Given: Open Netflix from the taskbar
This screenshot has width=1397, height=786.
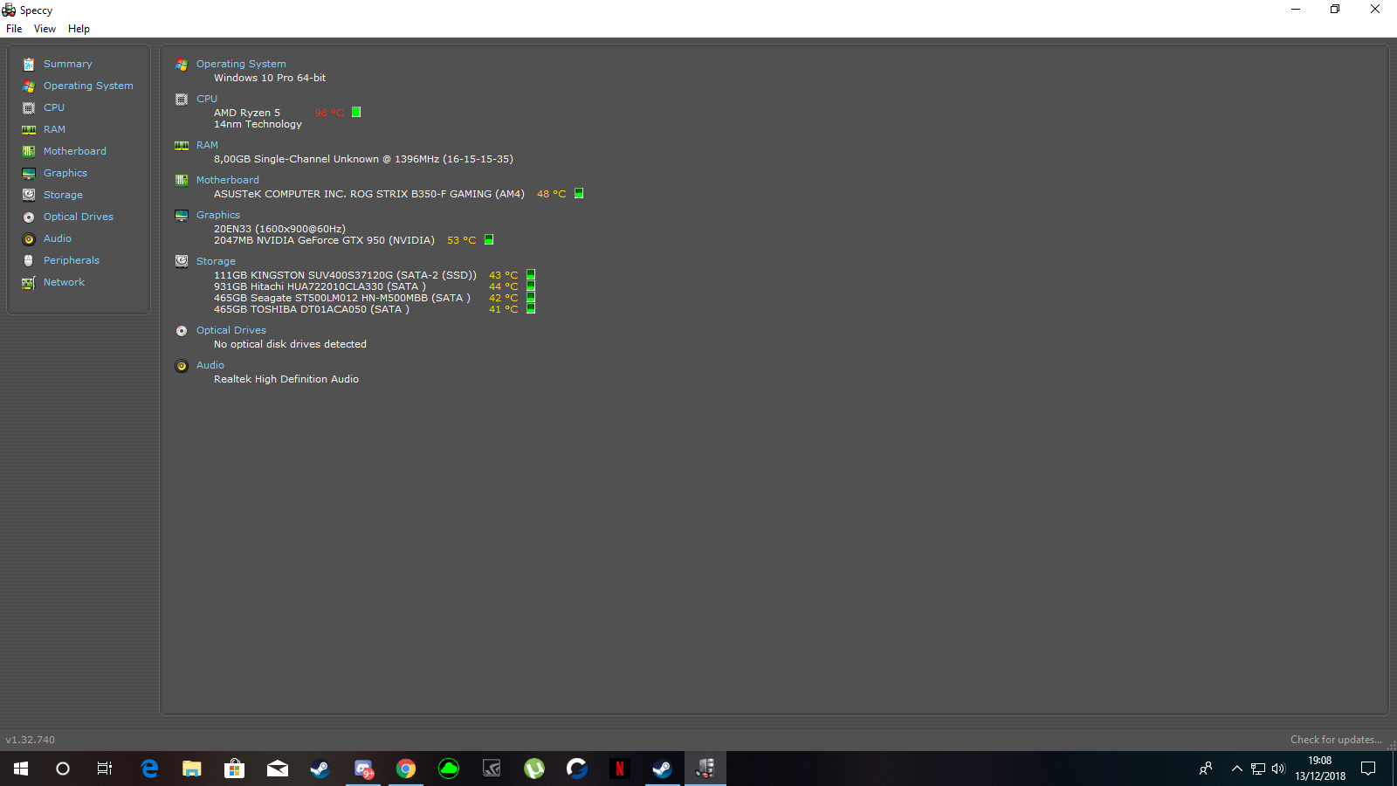Looking at the screenshot, I should pyautogui.click(x=620, y=769).
